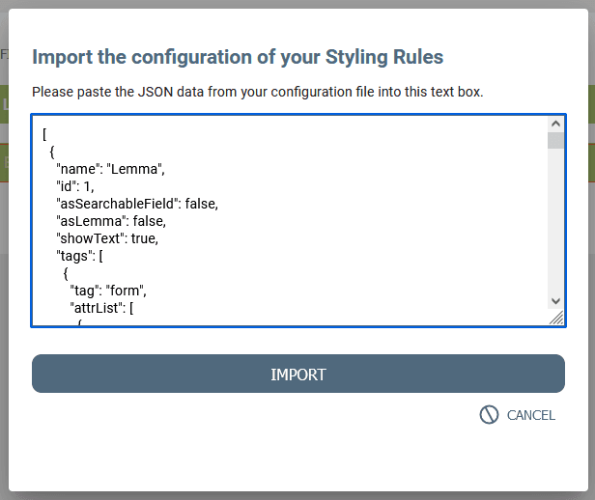
Task: Click the text box scroll down arrow
Action: [x=555, y=300]
